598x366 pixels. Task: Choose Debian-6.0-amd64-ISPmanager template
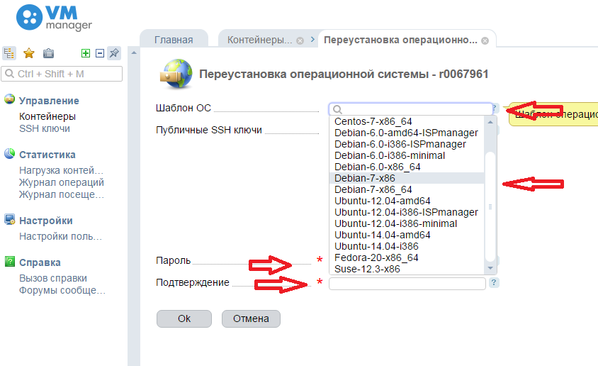[407, 133]
